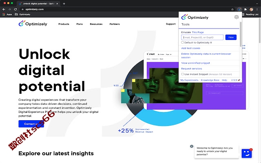The width and height of the screenshot is (261, 163).
Task: Open extension settings gear icon
Action: (x=237, y=17)
